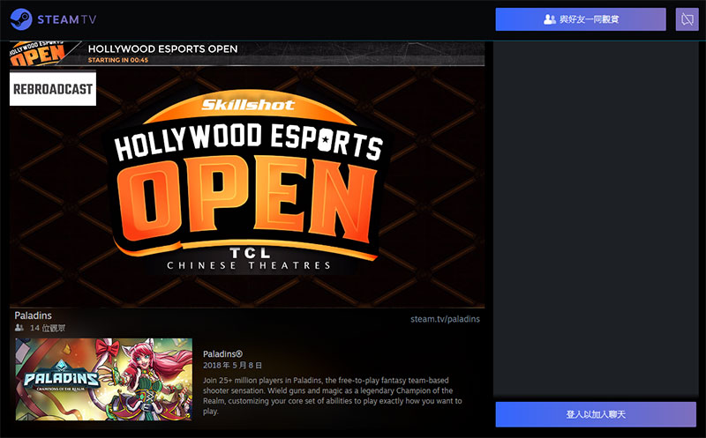Viewport: 706px width, 438px height.
Task: Open the STEAM TV home text link
Action: [x=67, y=19]
